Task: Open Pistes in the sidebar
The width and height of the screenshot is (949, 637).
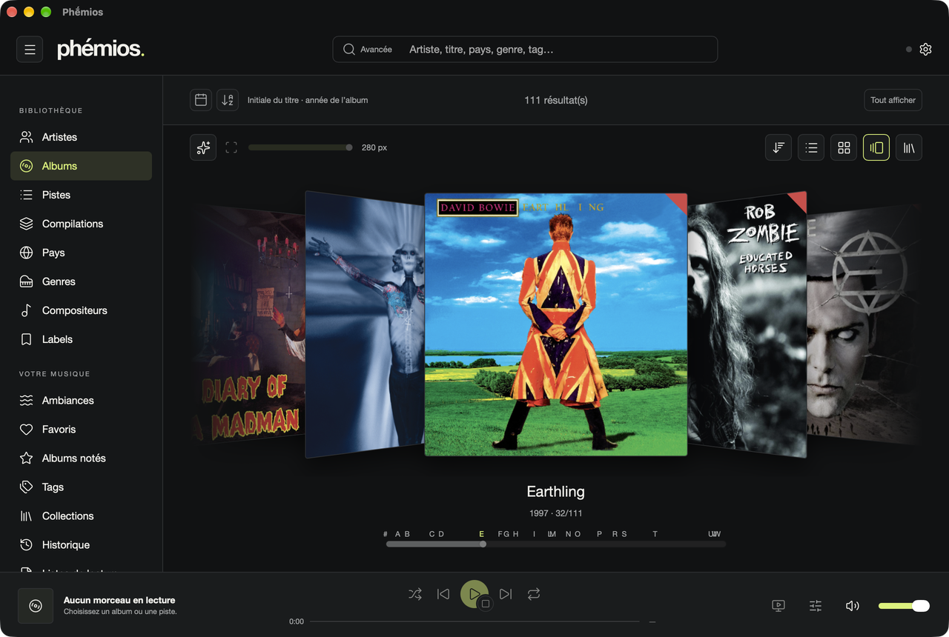Action: 81,195
